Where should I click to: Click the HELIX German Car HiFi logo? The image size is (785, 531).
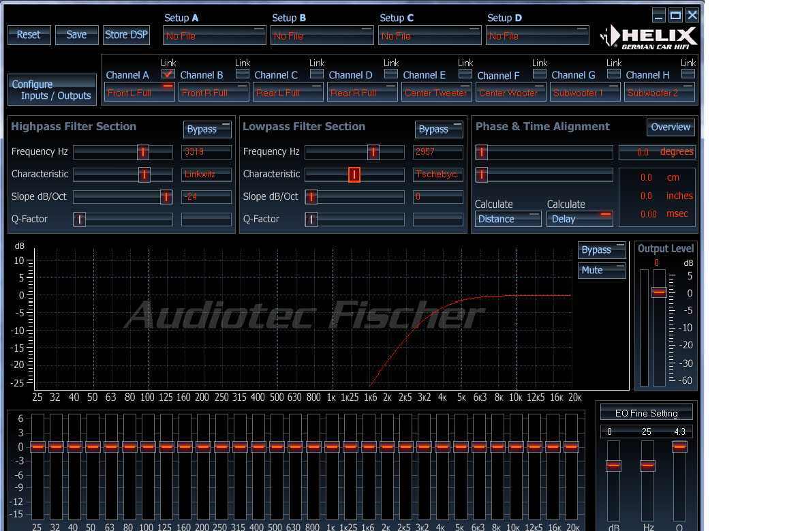pyautogui.click(x=649, y=37)
